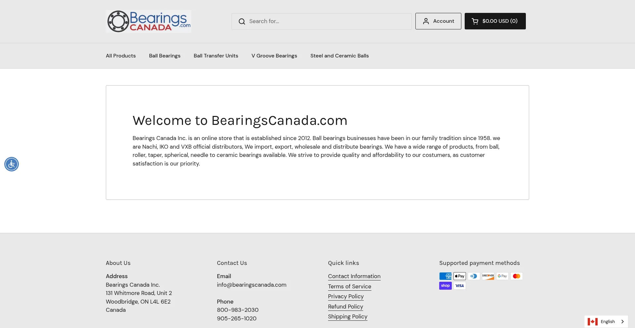Open the shopping cart button
This screenshot has height=328, width=635.
tap(495, 21)
